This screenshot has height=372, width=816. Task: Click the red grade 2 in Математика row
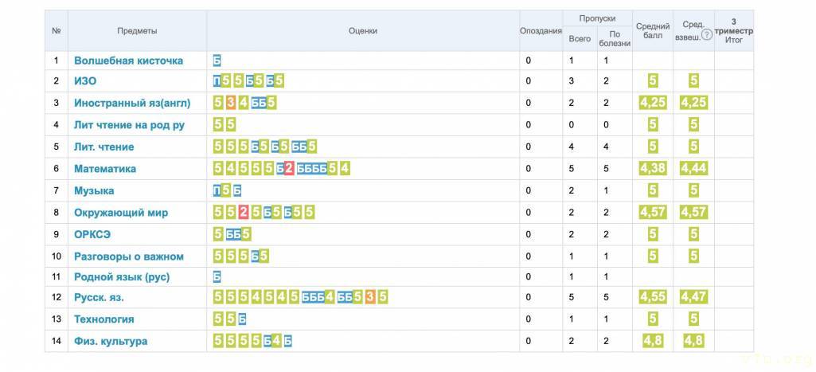point(289,169)
